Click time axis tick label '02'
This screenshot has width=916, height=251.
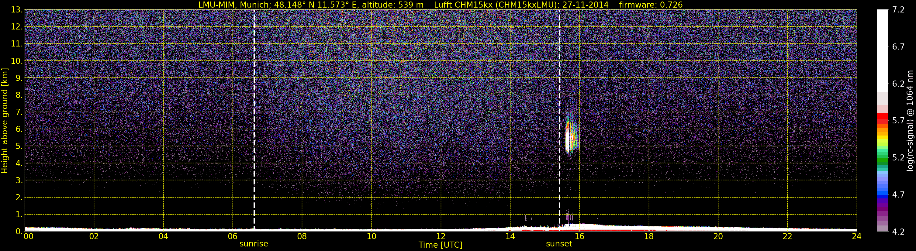click(x=94, y=236)
